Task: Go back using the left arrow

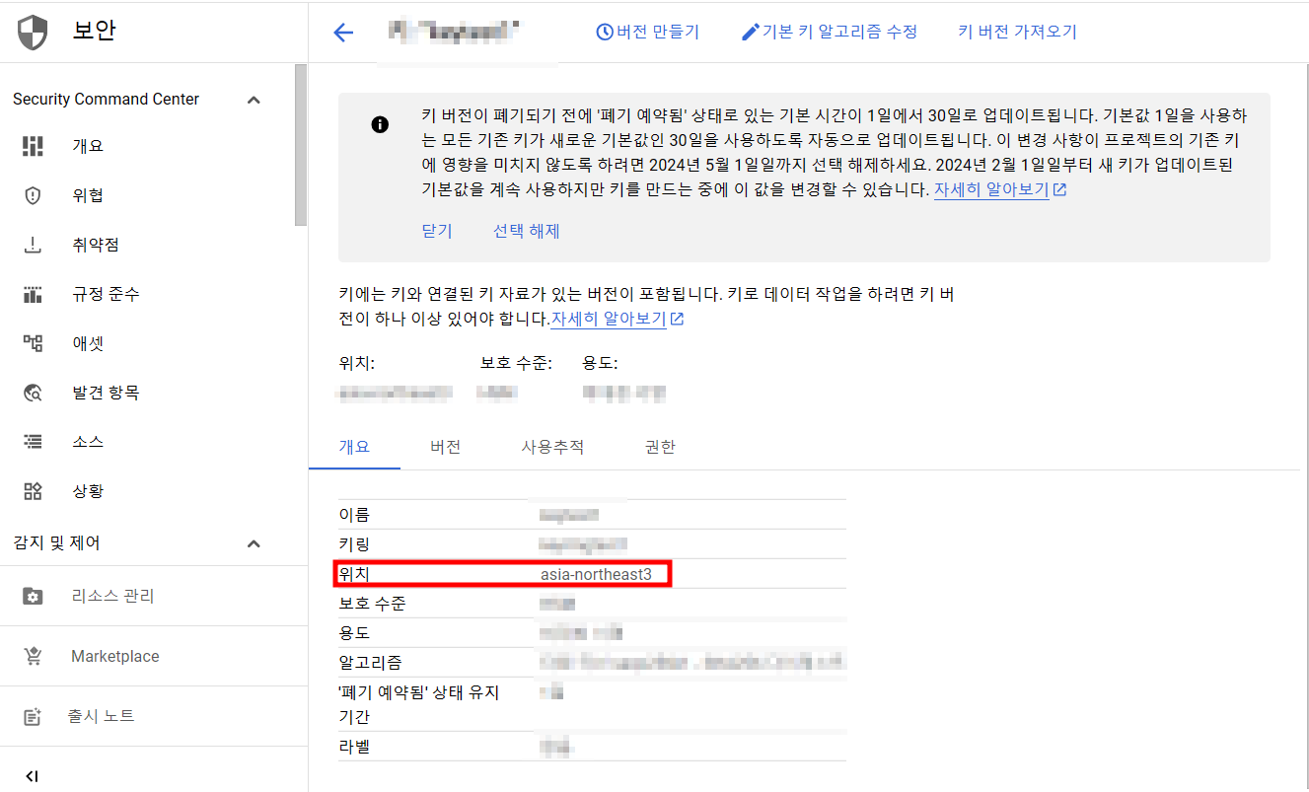Action: pyautogui.click(x=343, y=33)
